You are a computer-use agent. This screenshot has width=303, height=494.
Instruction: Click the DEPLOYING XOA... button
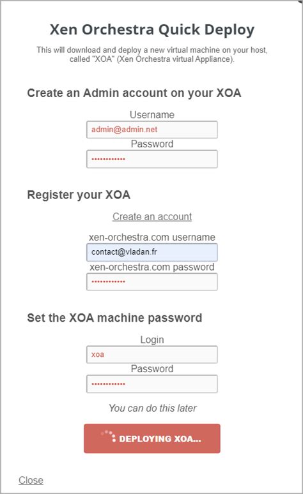(x=152, y=438)
